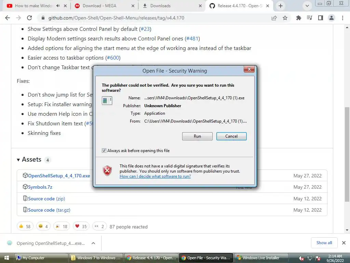The height and width of the screenshot is (263, 350).
Task: Toggle the Chrome side panel icon
Action: (321, 18)
